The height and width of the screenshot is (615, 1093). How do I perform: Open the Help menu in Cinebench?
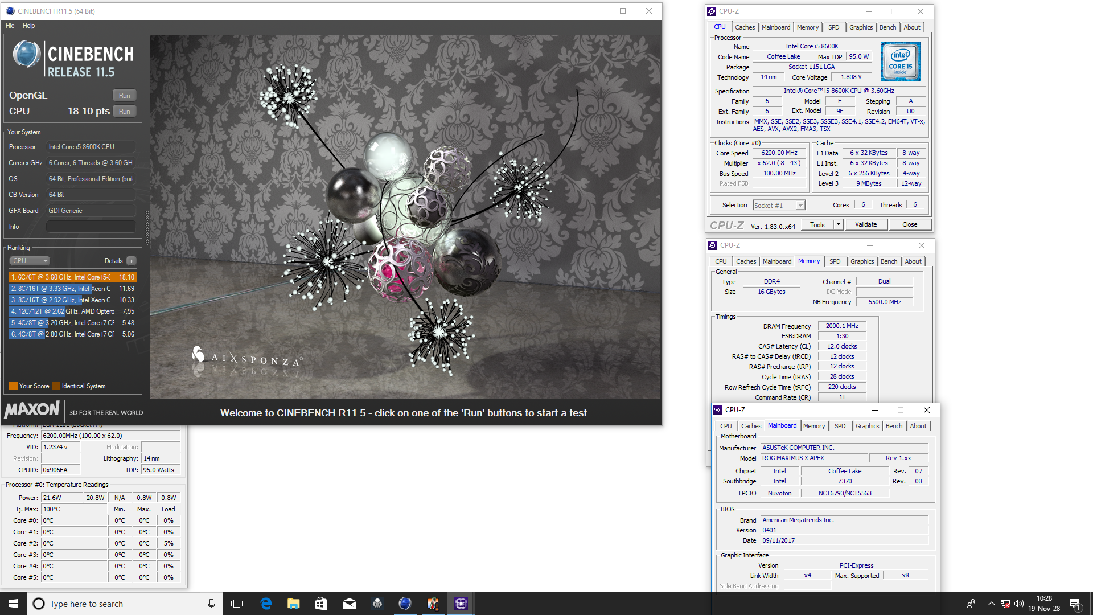click(x=29, y=26)
